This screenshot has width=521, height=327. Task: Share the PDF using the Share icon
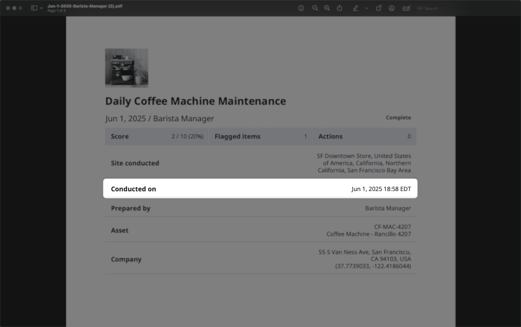point(339,8)
